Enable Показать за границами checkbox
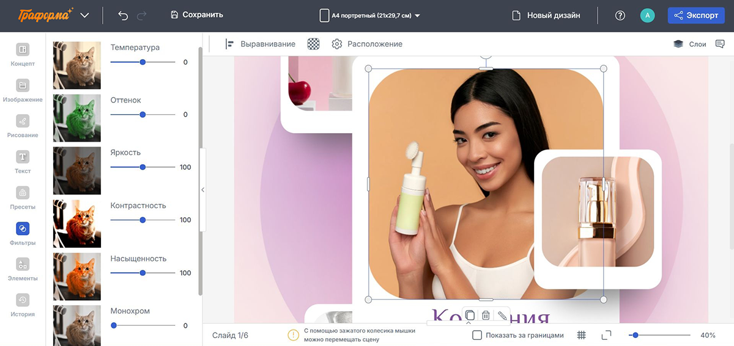This screenshot has width=734, height=346. tap(477, 335)
